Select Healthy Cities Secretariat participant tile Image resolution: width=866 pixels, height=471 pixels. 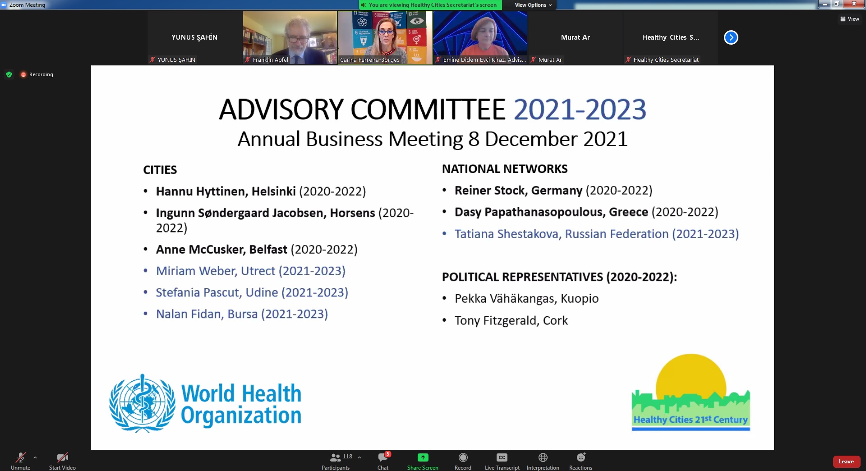(670, 37)
